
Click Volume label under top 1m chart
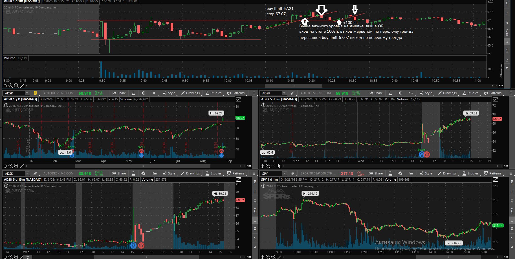coord(9,58)
